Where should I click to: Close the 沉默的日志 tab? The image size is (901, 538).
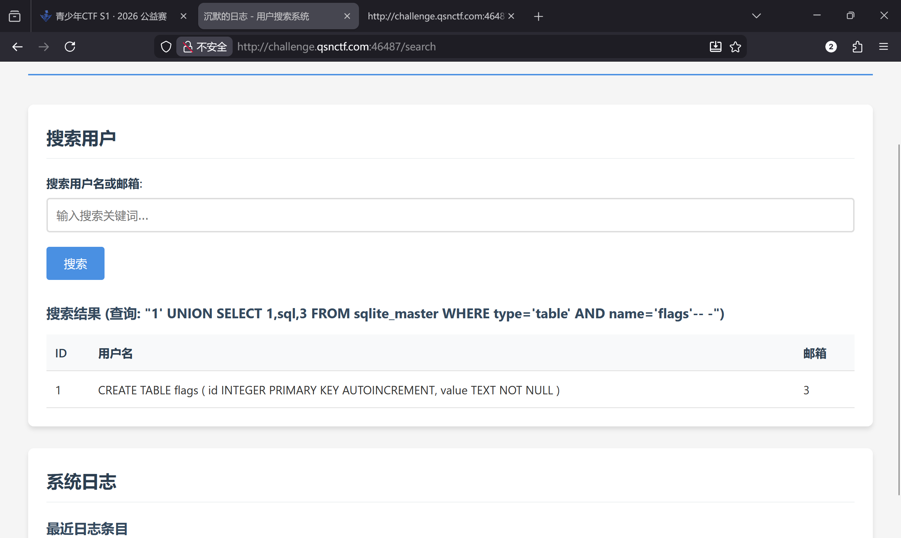tap(347, 16)
